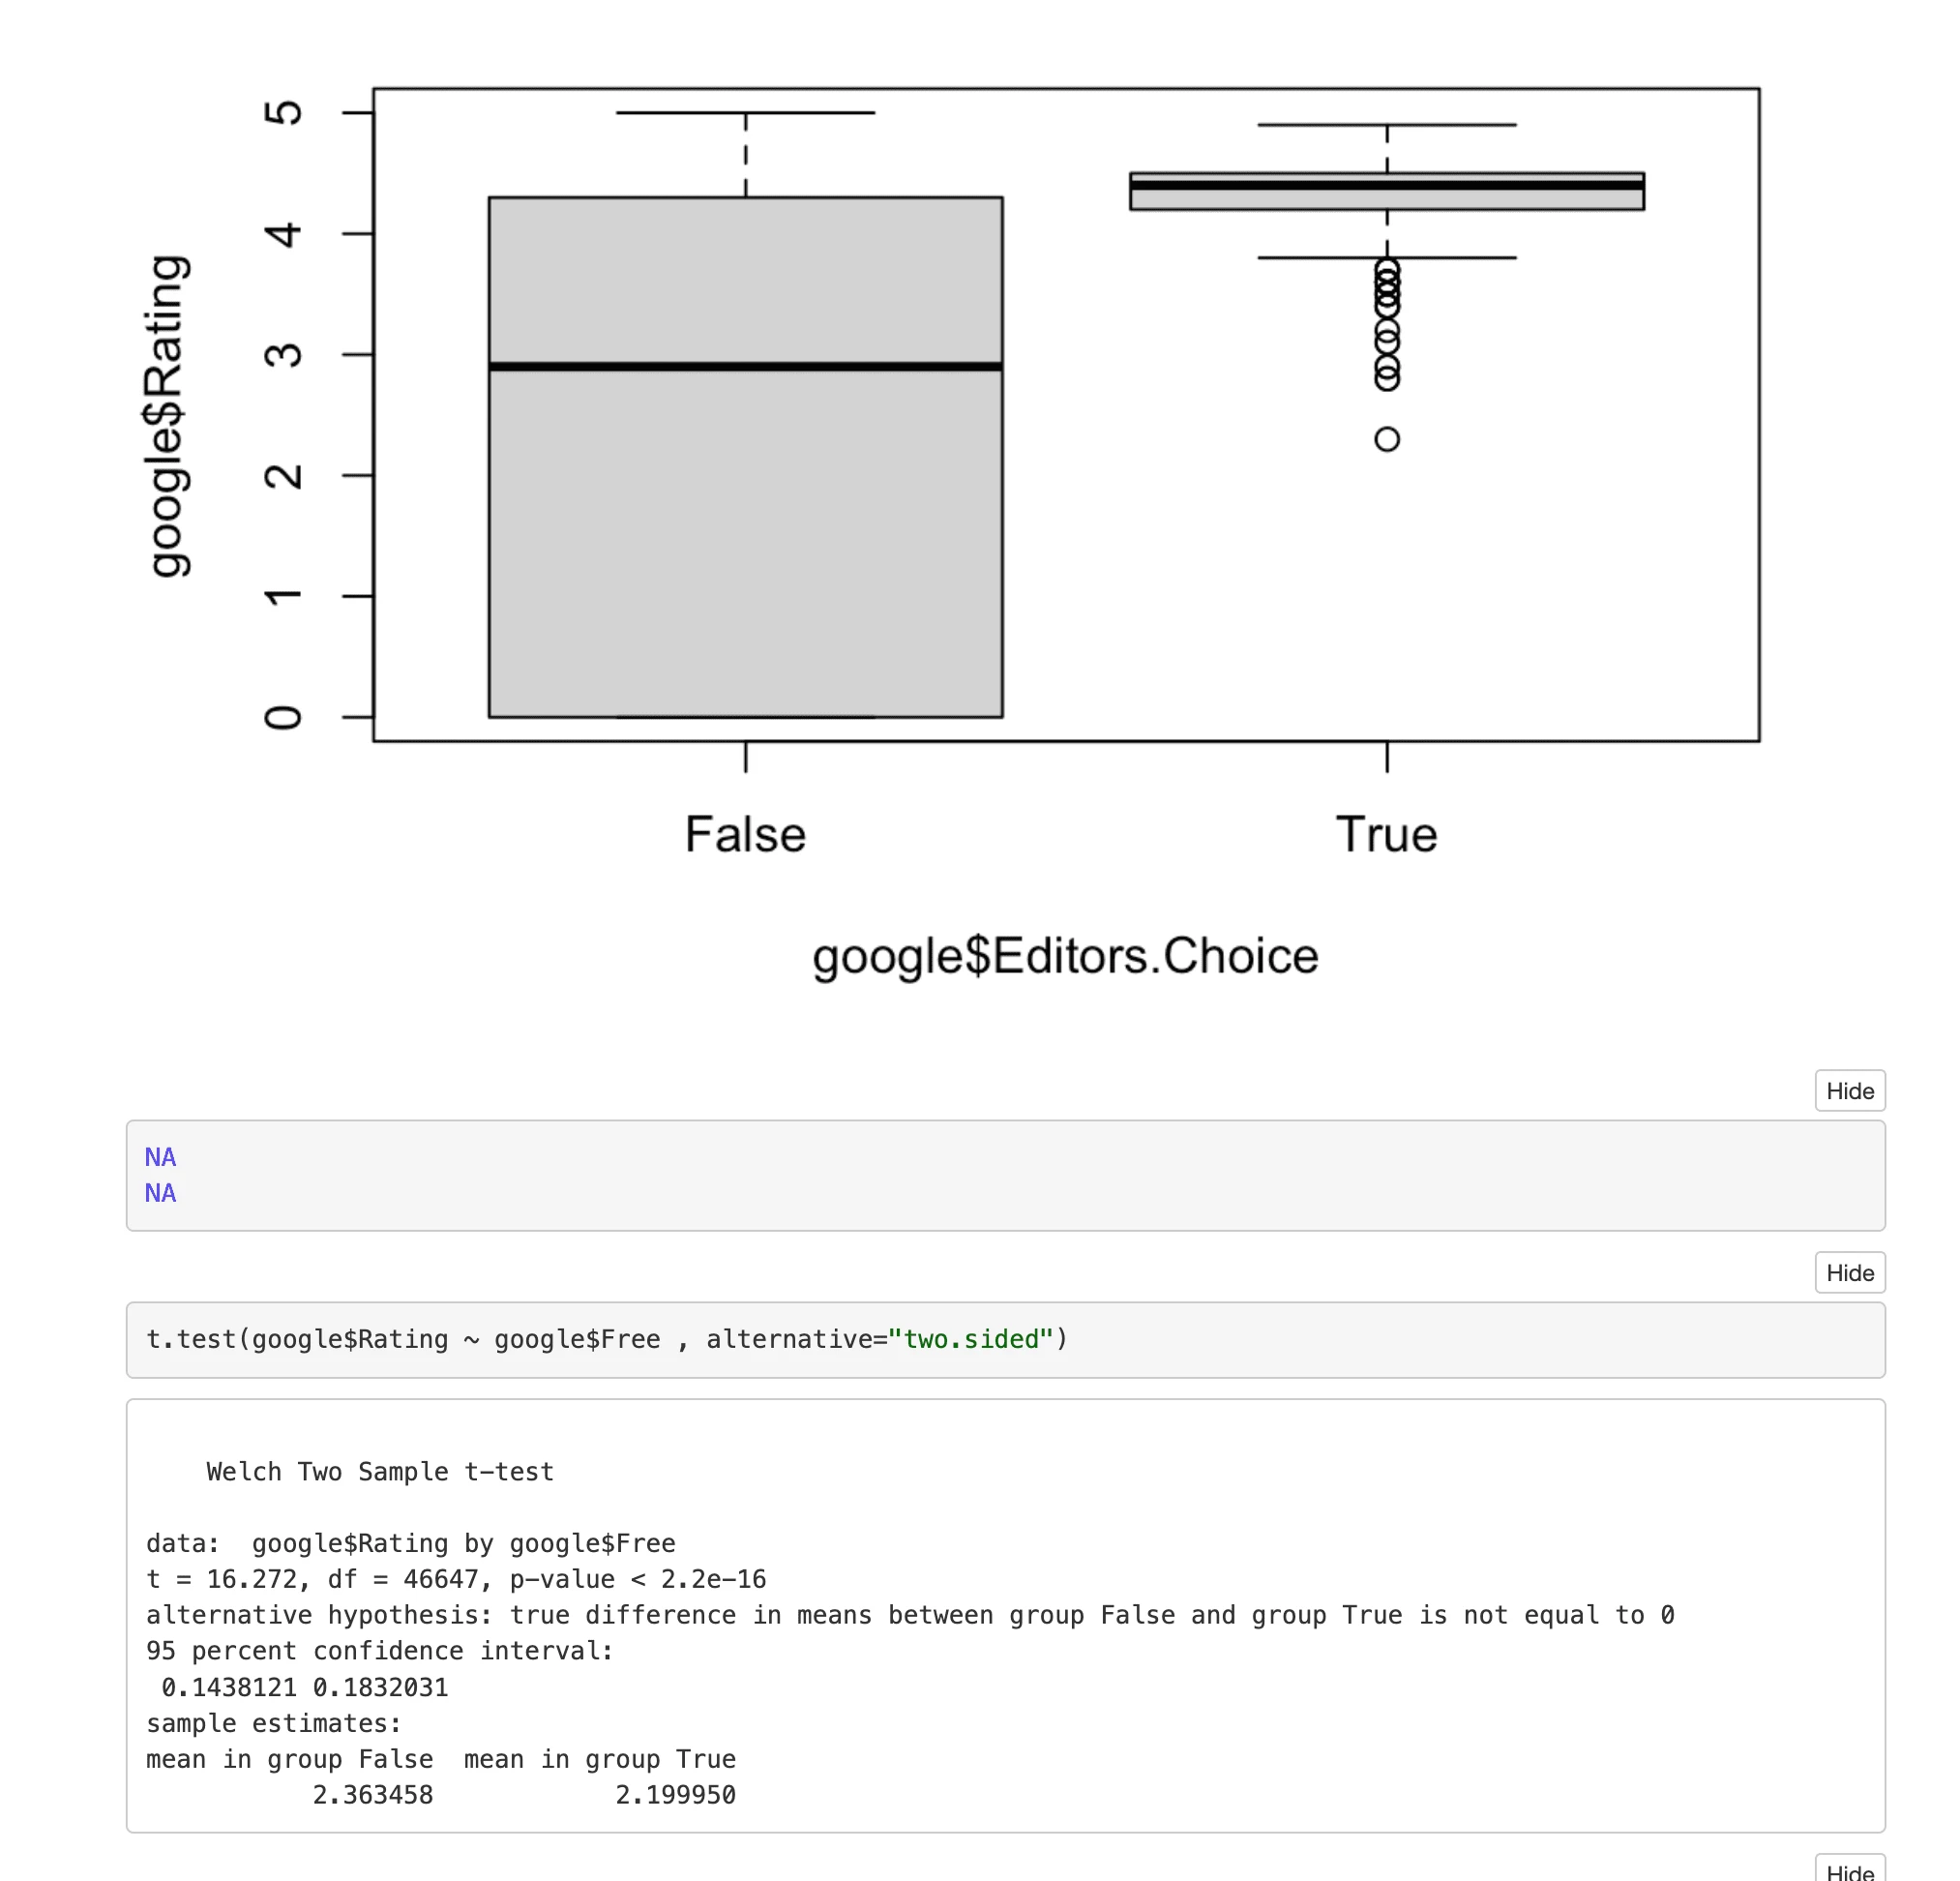The image size is (1960, 1881).
Task: Click the google$Rating y-axis title
Action: pyautogui.click(x=166, y=416)
